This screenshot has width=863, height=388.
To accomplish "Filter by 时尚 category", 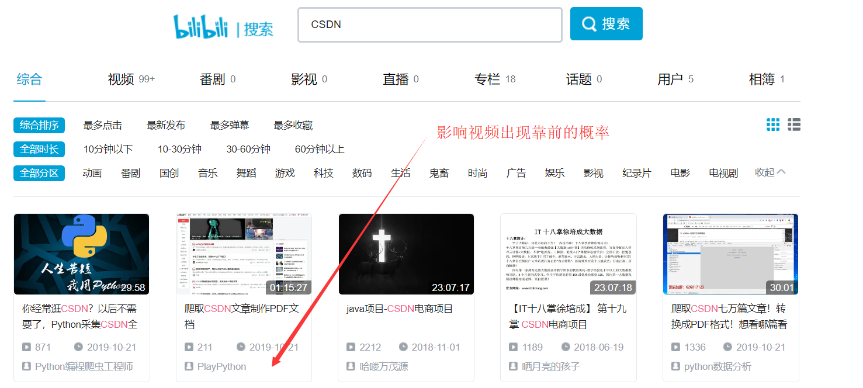I will click(x=478, y=173).
